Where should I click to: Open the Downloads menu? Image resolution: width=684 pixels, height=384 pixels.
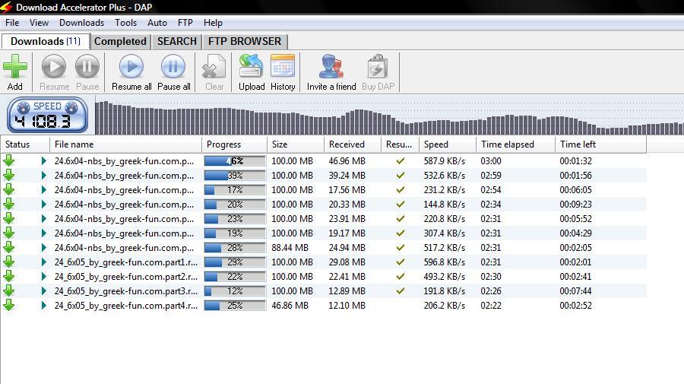click(x=81, y=23)
